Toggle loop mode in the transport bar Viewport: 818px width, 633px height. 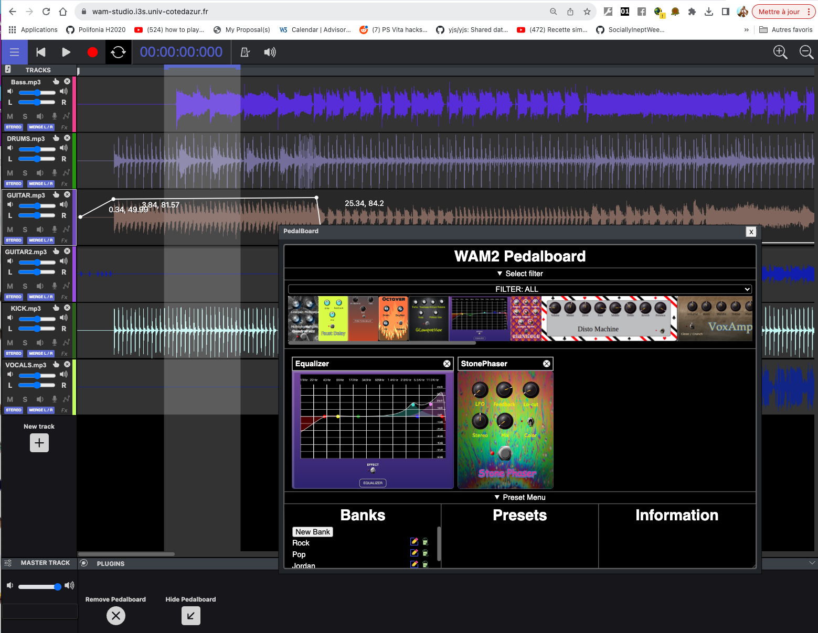point(119,52)
